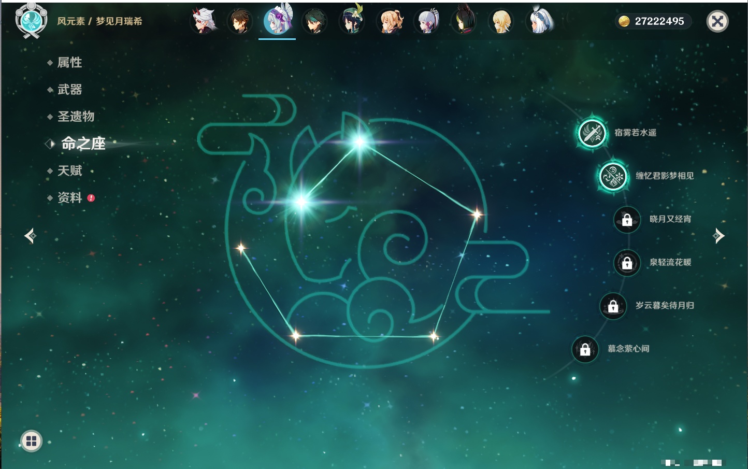
Task: Click the 宿雾若水遥 constellation name
Action: tap(635, 133)
